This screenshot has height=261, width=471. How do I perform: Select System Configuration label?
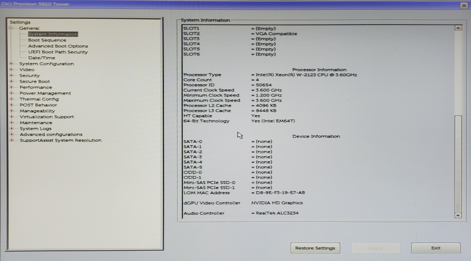(x=47, y=64)
